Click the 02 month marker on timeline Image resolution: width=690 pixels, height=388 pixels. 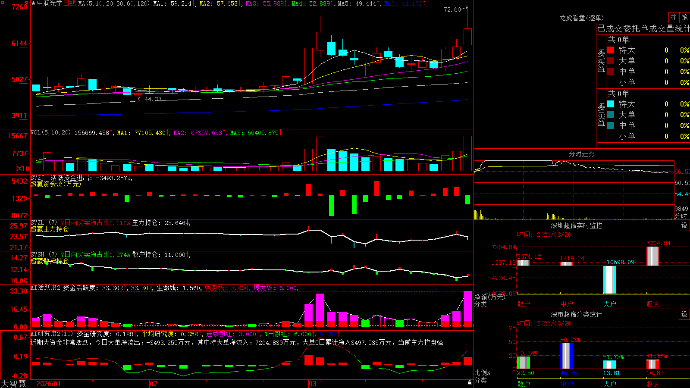tap(154, 384)
